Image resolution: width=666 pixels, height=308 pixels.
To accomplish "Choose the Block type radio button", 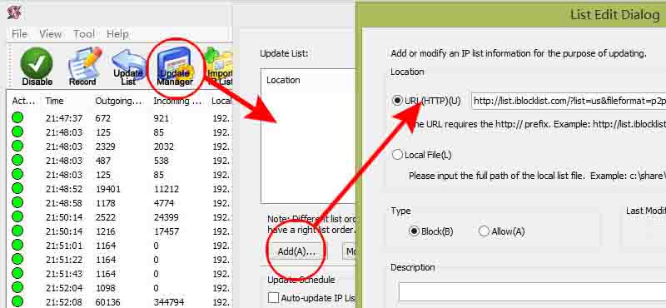I will click(x=414, y=231).
